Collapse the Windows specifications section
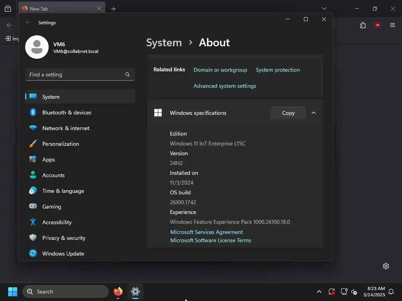The height and width of the screenshot is (301, 402). click(x=314, y=113)
